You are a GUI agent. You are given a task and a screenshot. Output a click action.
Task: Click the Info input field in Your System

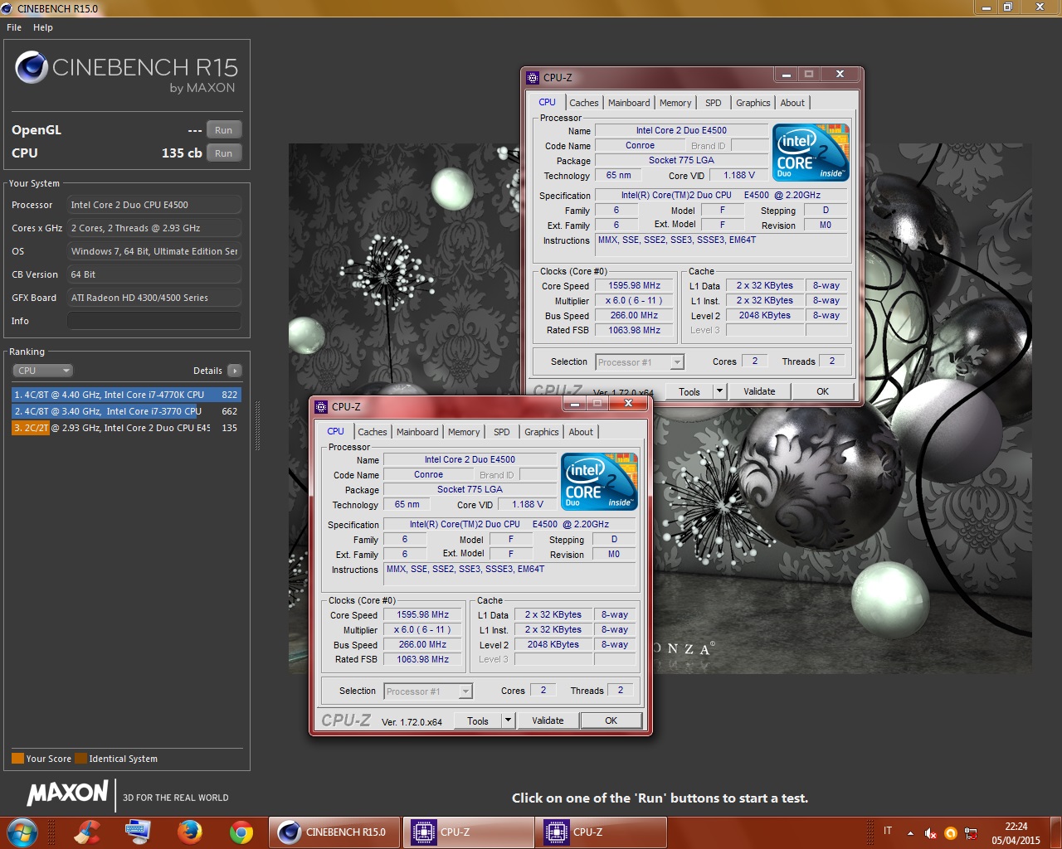[154, 321]
